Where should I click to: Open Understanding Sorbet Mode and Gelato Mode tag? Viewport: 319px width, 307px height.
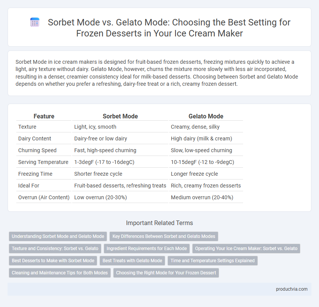58,236
